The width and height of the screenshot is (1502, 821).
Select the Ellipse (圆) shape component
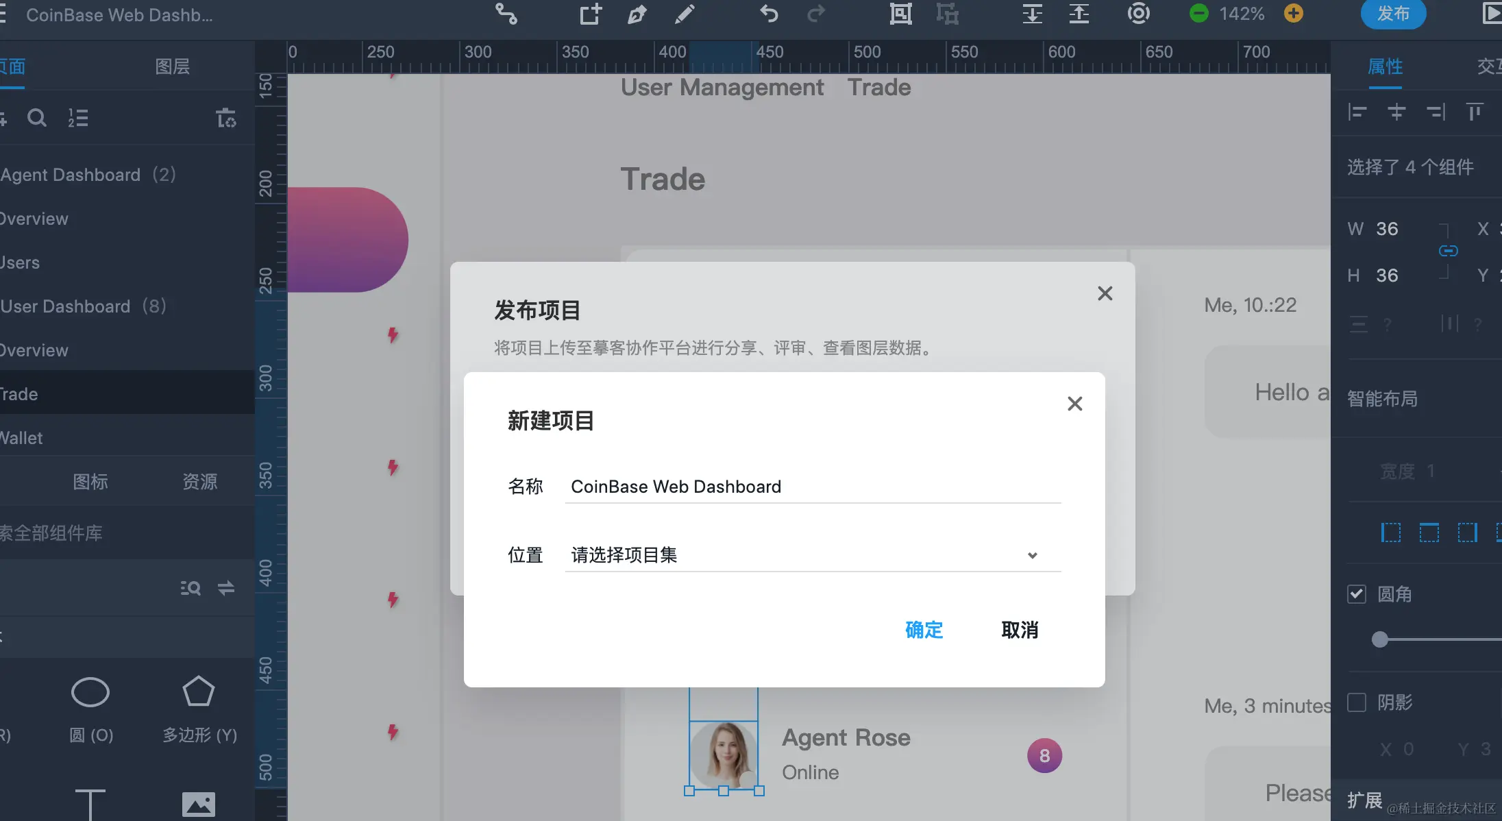point(90,692)
